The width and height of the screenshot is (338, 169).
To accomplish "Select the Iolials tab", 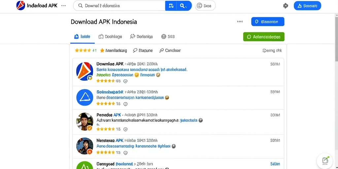I will click(82, 37).
